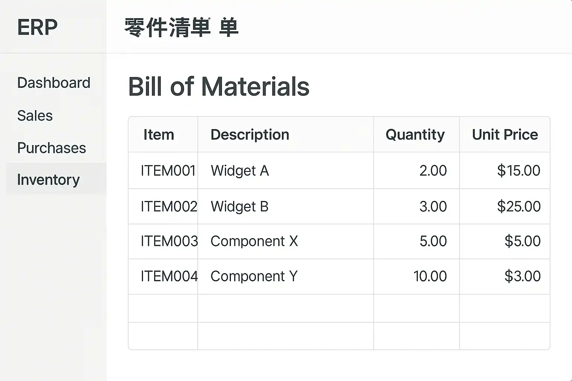Select the $15.00 unit price cell

pyautogui.click(x=518, y=171)
